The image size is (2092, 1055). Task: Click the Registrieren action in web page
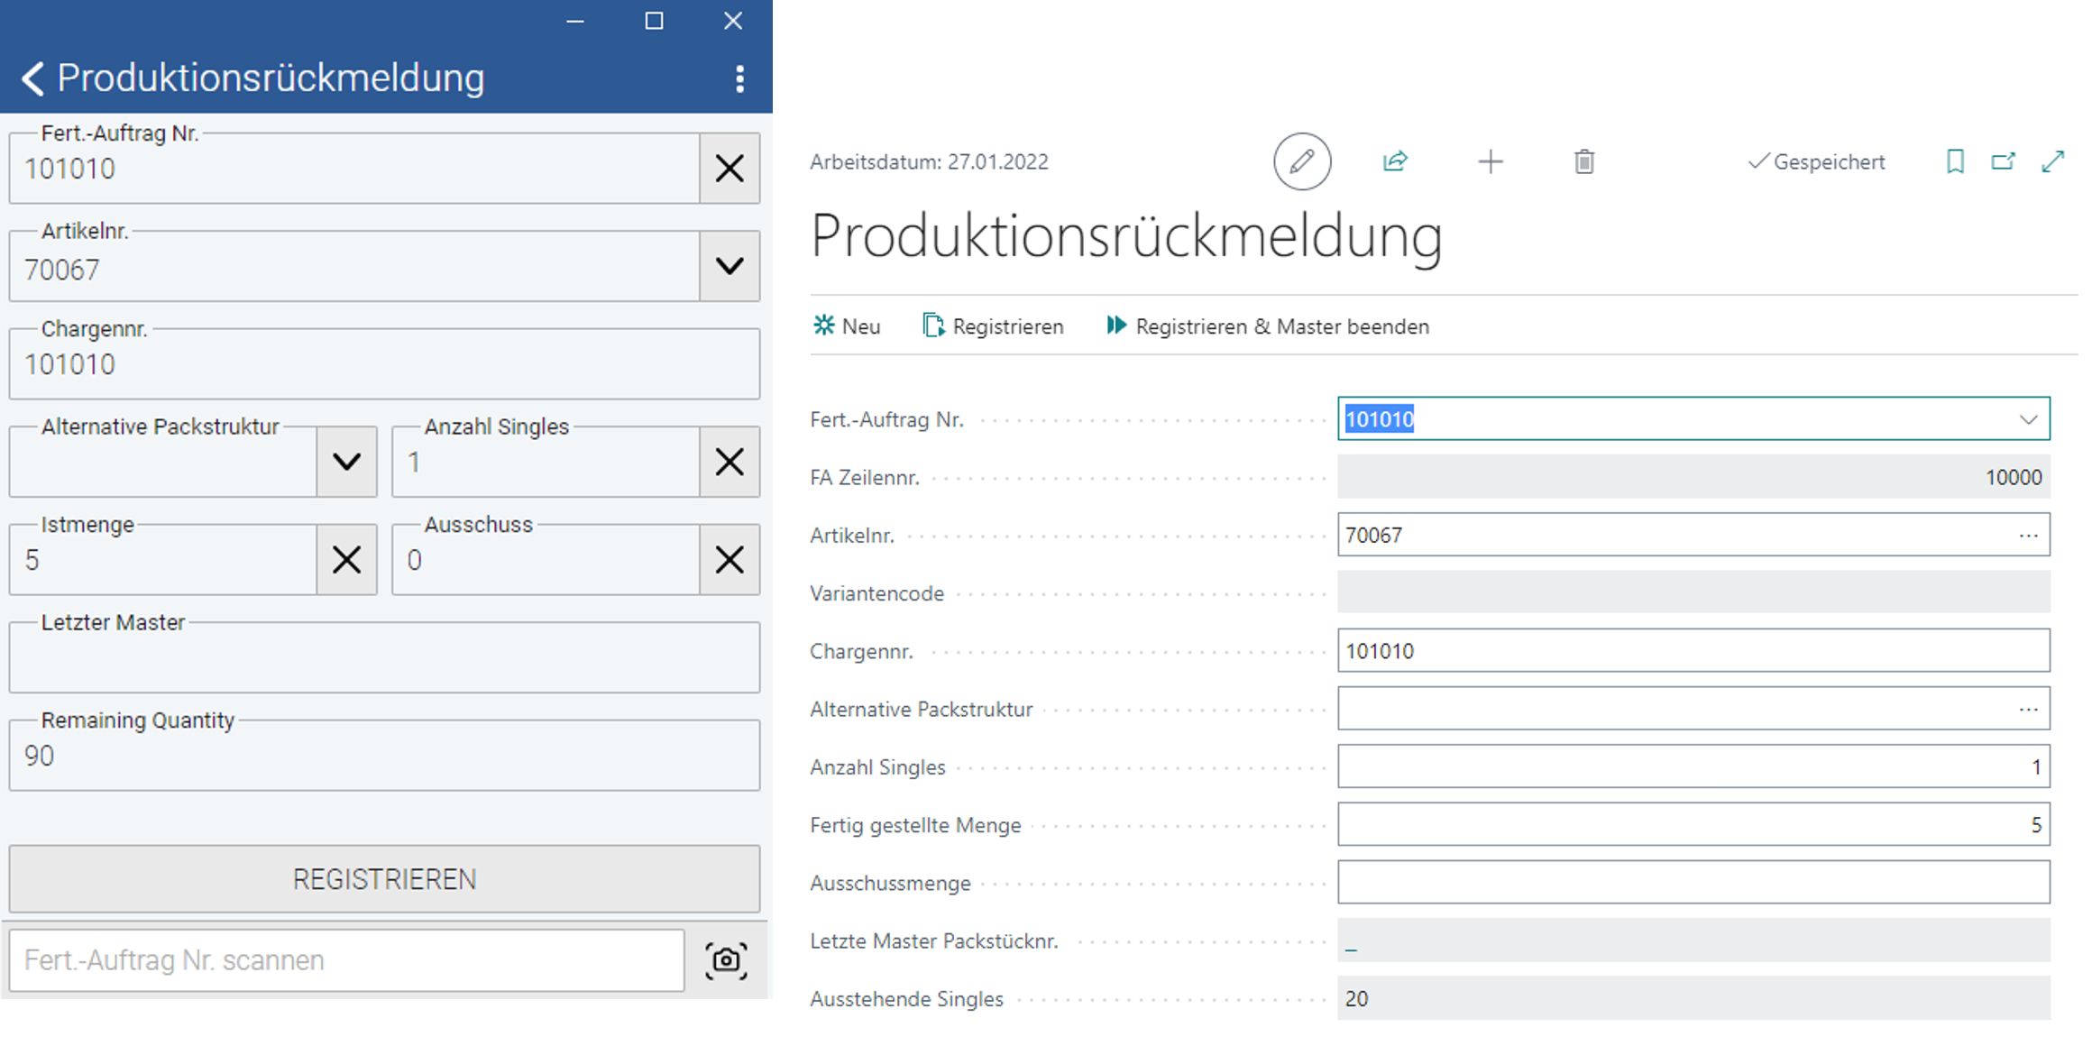(994, 326)
